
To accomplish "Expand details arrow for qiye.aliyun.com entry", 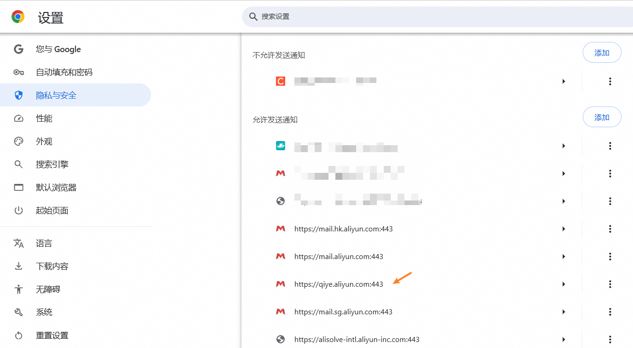I will [563, 284].
